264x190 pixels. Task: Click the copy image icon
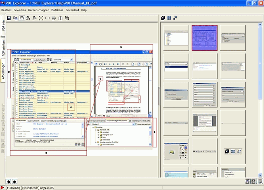[x=15, y=18]
